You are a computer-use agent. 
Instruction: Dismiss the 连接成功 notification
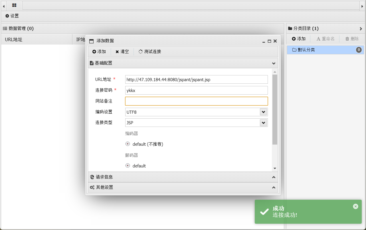click(x=355, y=206)
